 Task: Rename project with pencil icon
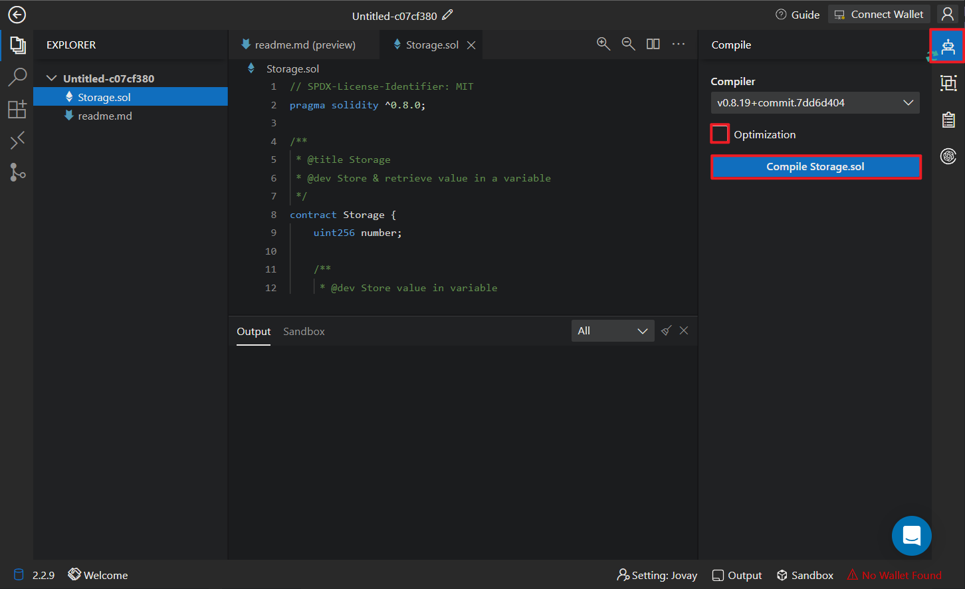point(448,15)
